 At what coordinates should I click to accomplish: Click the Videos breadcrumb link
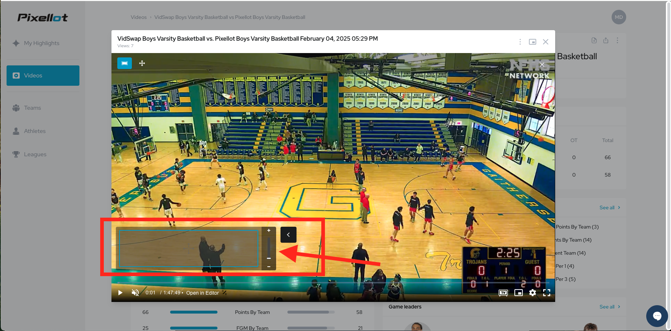point(138,17)
